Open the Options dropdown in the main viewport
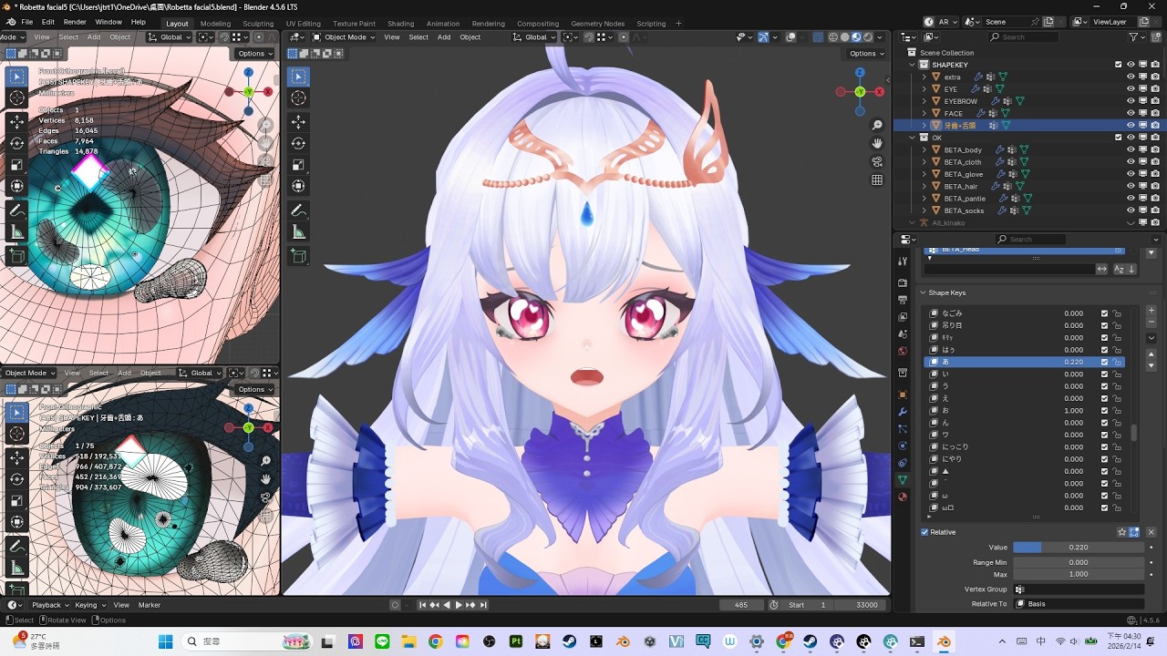The width and height of the screenshot is (1167, 656). pos(865,54)
